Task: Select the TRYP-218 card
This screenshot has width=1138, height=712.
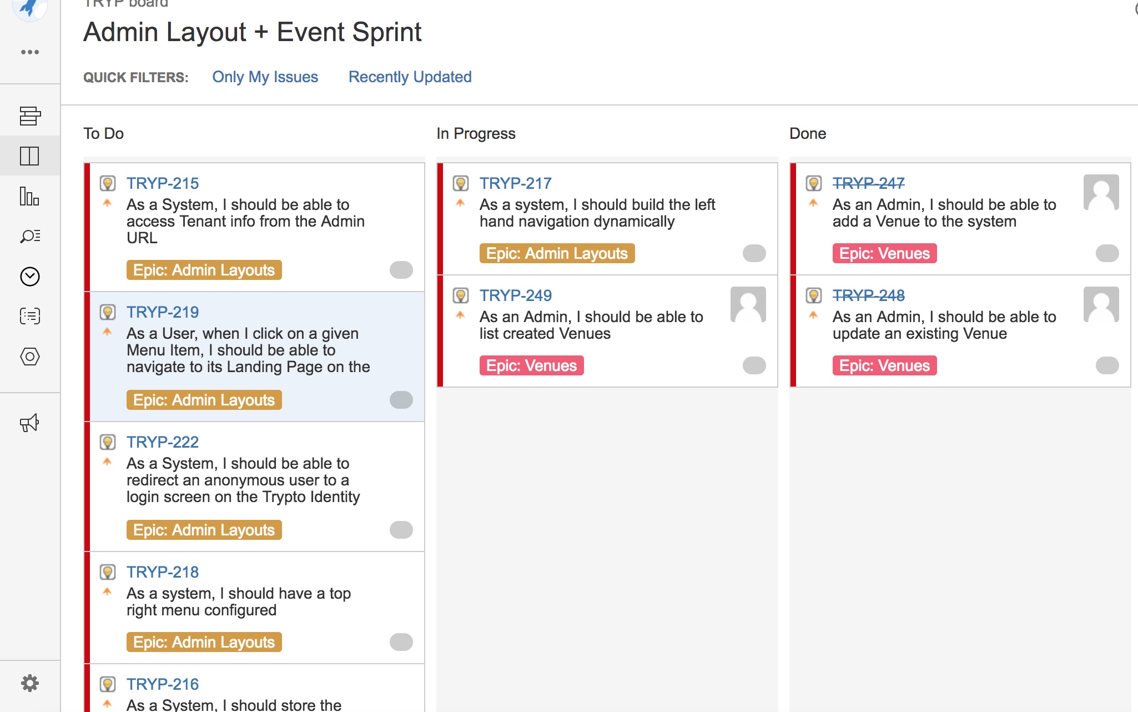Action: pyautogui.click(x=254, y=608)
